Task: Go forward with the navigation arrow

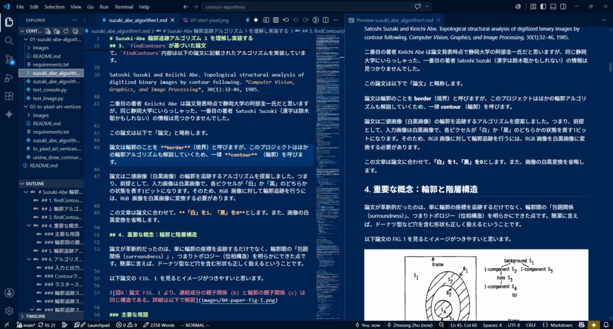Action: pyautogui.click(x=196, y=7)
